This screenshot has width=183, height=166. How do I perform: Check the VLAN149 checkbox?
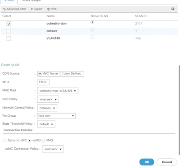point(9,38)
